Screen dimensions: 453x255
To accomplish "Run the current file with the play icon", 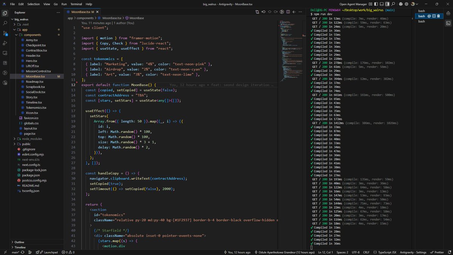I will tap(282, 12).
